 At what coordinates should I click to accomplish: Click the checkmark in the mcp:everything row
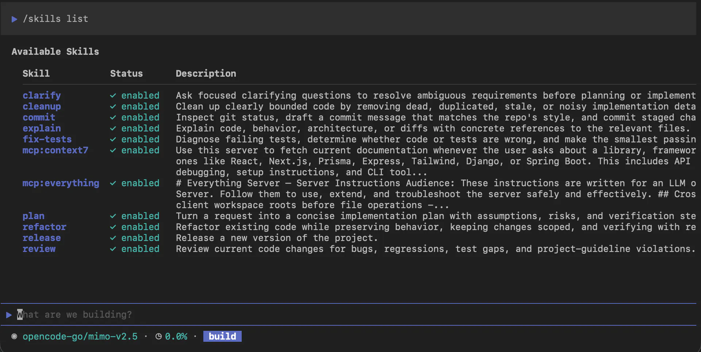(113, 183)
